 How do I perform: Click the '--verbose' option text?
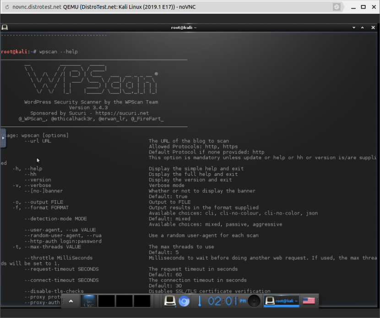38,185
